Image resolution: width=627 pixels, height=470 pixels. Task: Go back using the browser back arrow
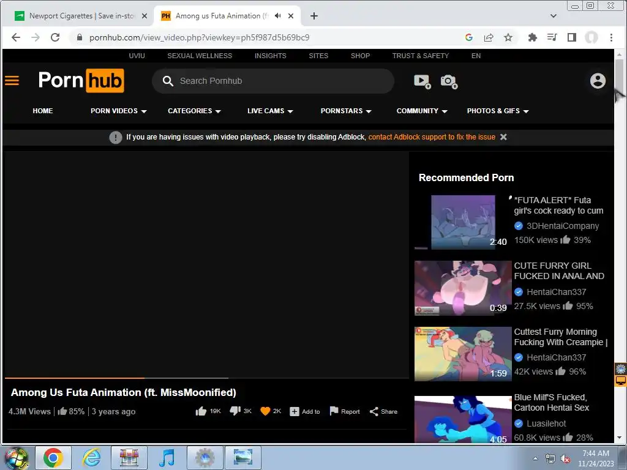15,37
